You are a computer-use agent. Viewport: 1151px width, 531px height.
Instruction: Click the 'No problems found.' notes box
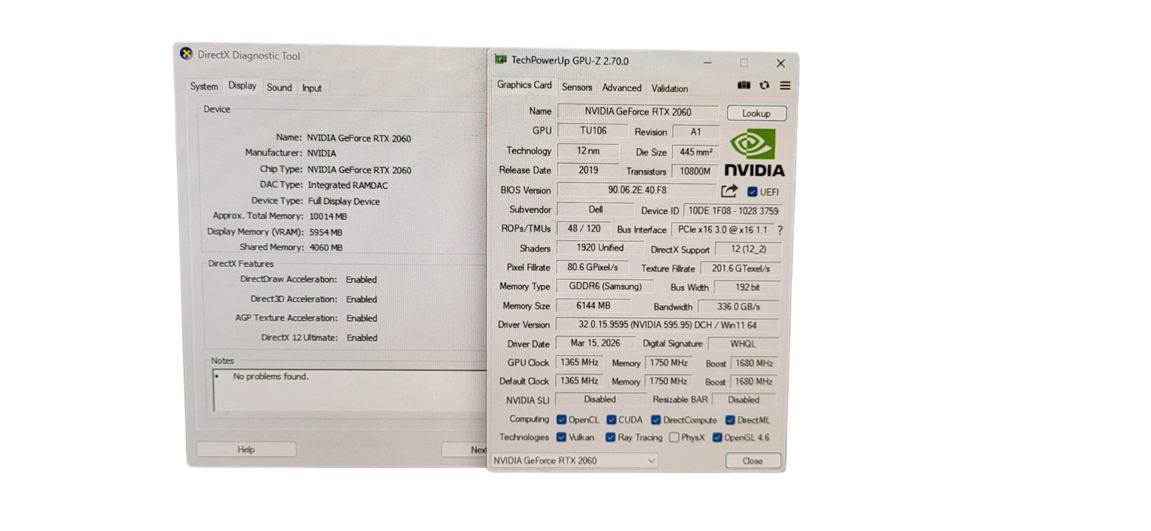click(x=350, y=391)
